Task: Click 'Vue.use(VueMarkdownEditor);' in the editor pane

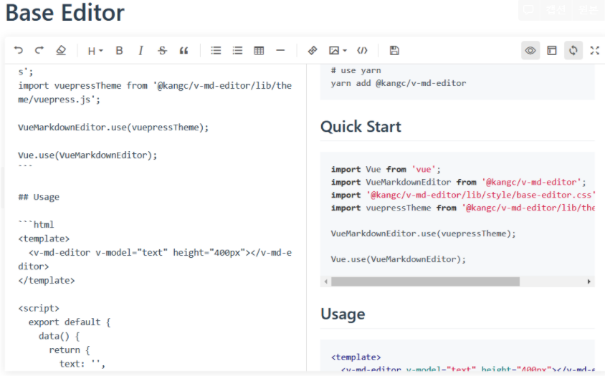Action: pos(87,155)
